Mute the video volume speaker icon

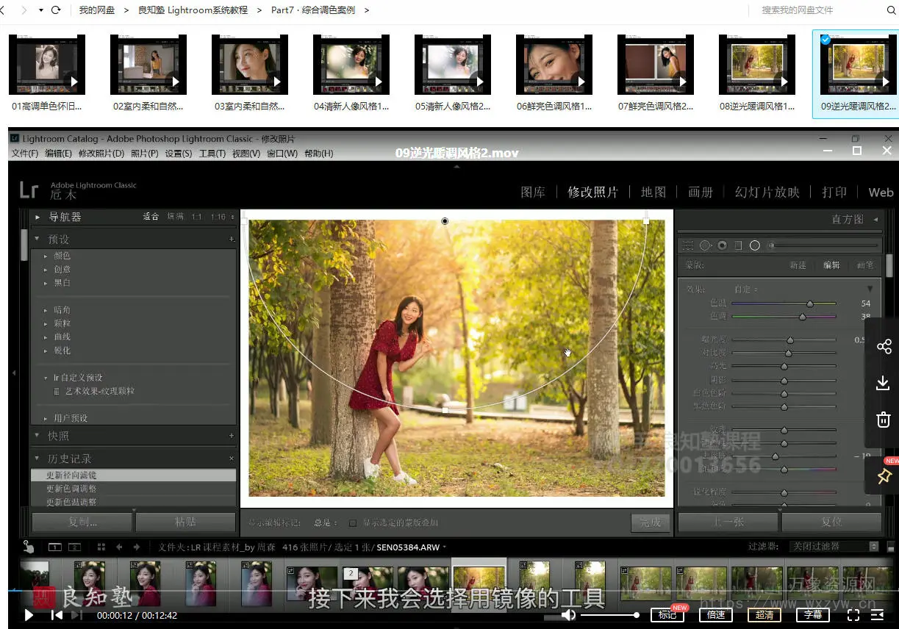click(568, 615)
